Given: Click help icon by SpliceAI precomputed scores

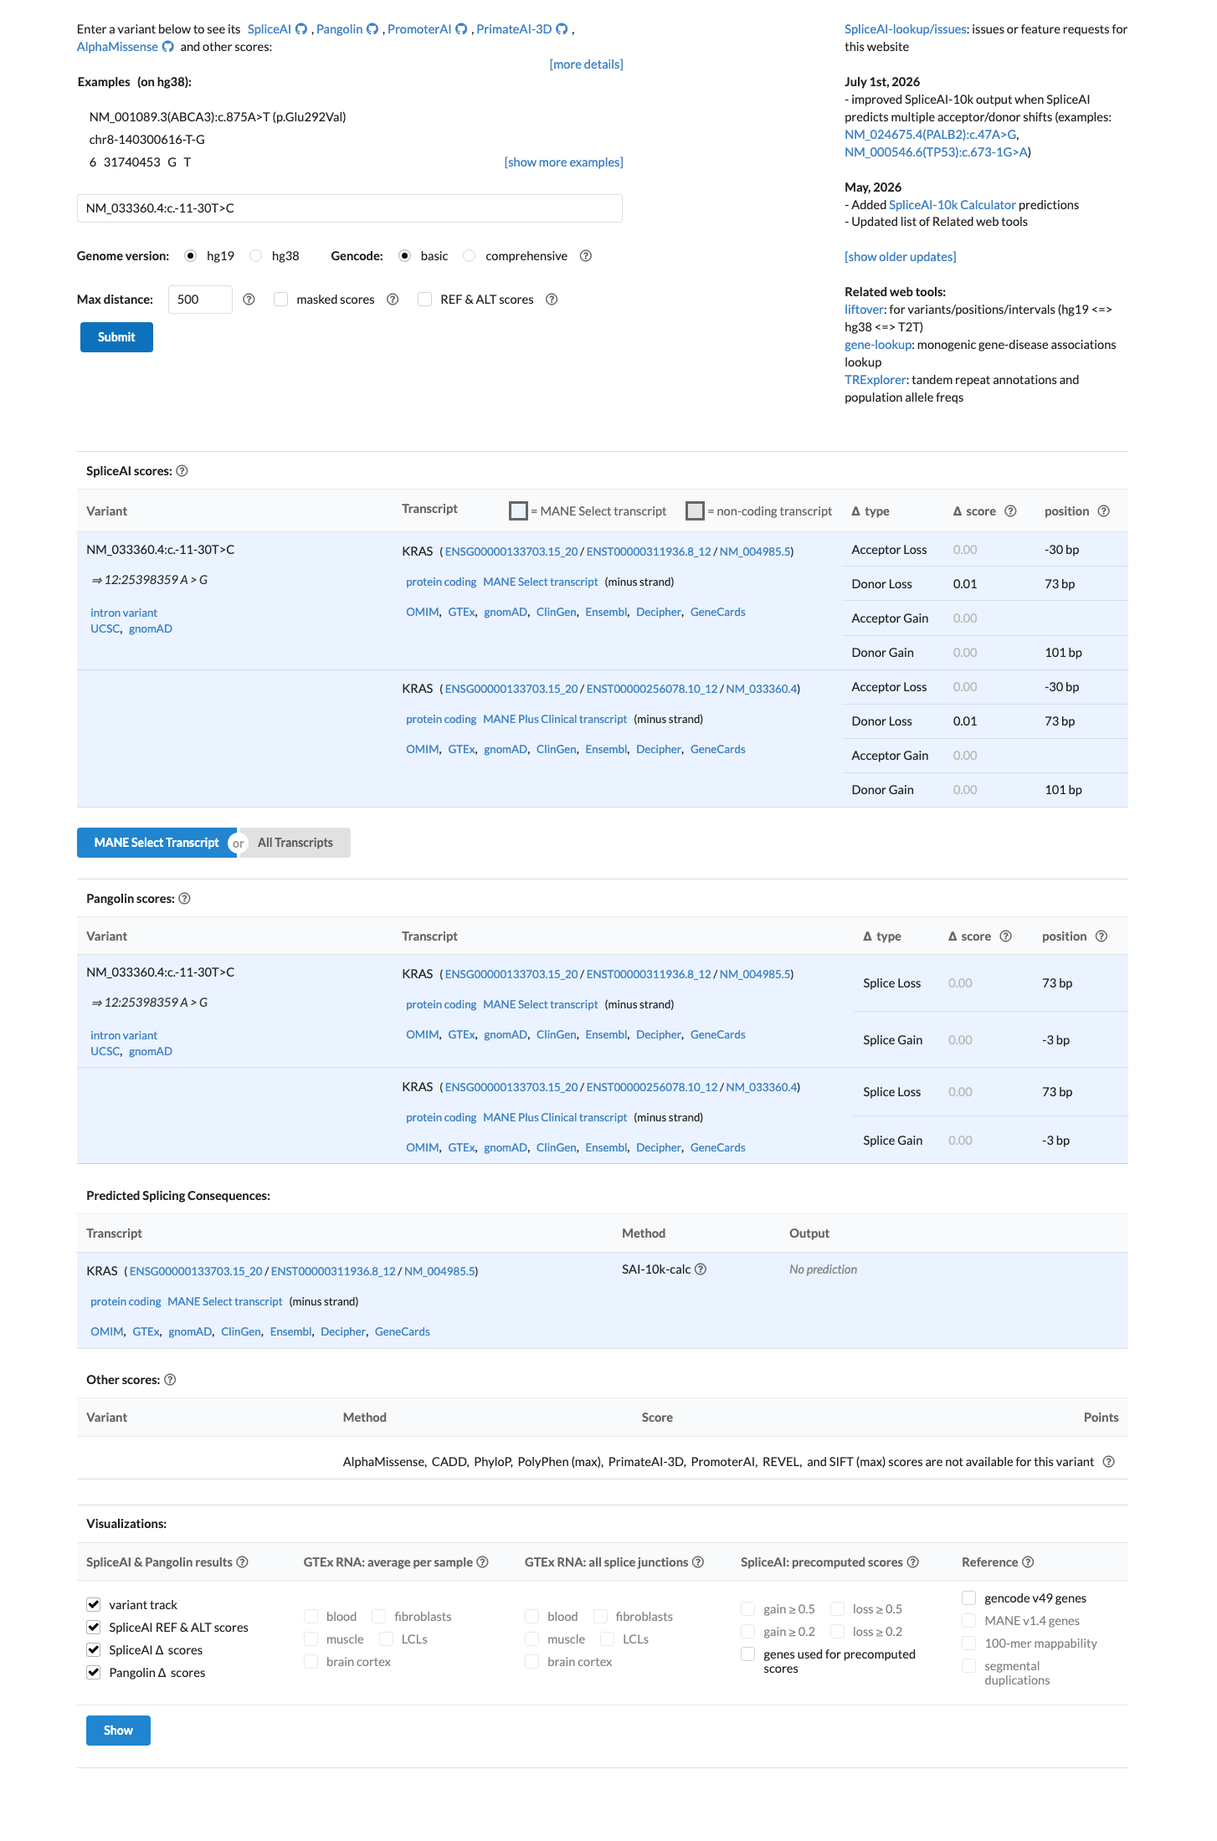Looking at the screenshot, I should (913, 1562).
